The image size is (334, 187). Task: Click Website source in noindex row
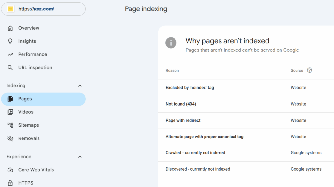coord(298,87)
